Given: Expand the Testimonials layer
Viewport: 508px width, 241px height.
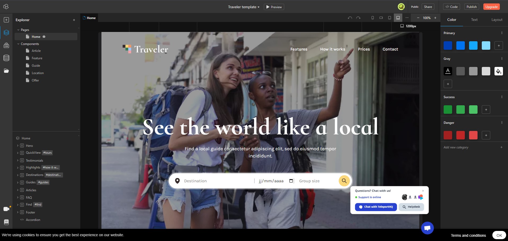Looking at the screenshot, I should tap(18, 161).
